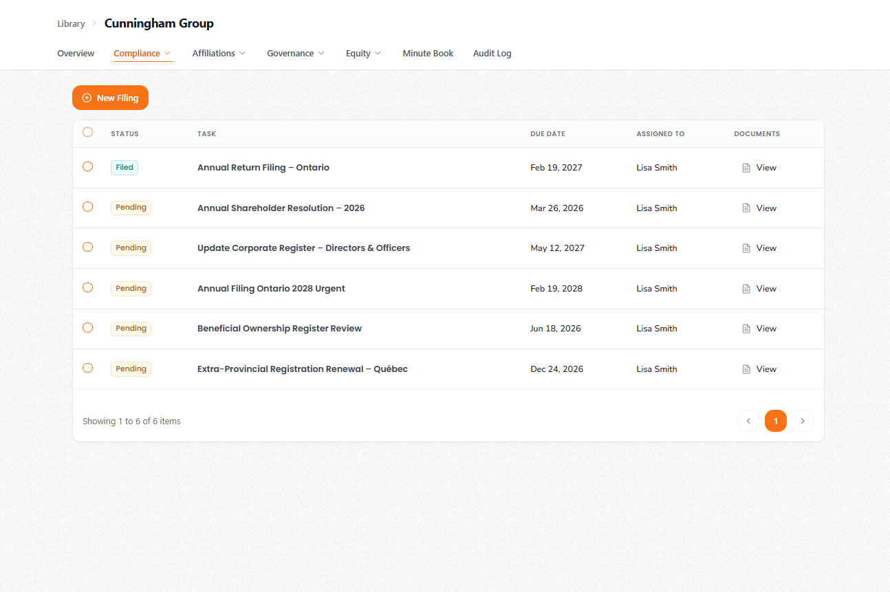
Task: Create a new filing
Action: click(x=110, y=98)
